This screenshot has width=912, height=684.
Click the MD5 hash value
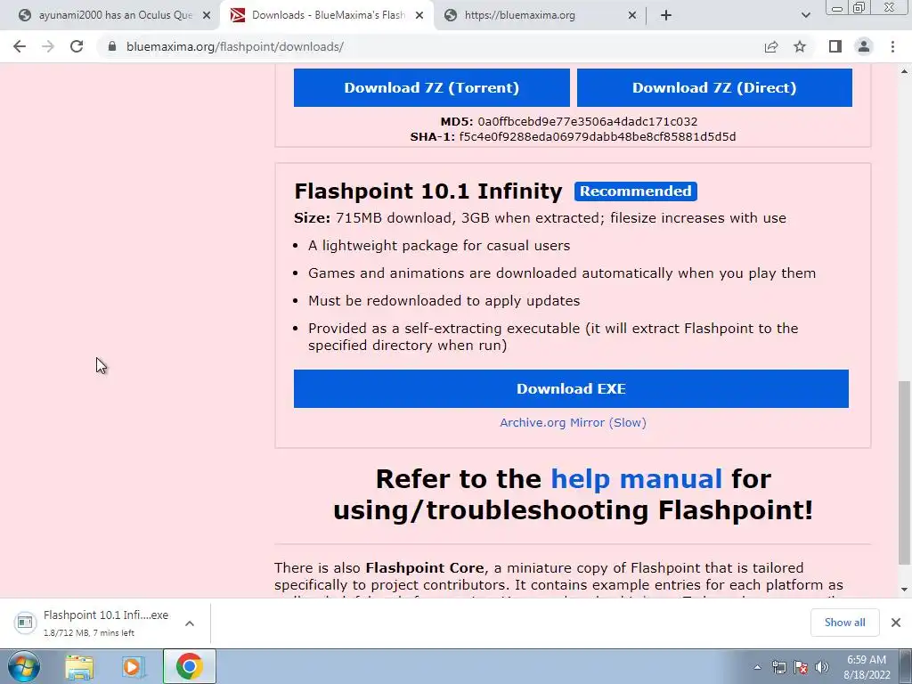click(x=588, y=121)
